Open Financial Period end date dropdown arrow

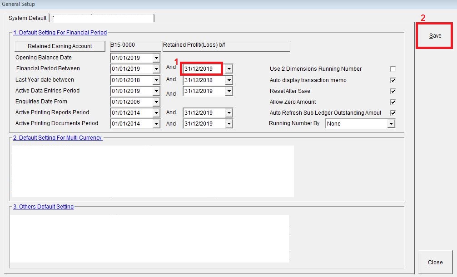(x=229, y=69)
